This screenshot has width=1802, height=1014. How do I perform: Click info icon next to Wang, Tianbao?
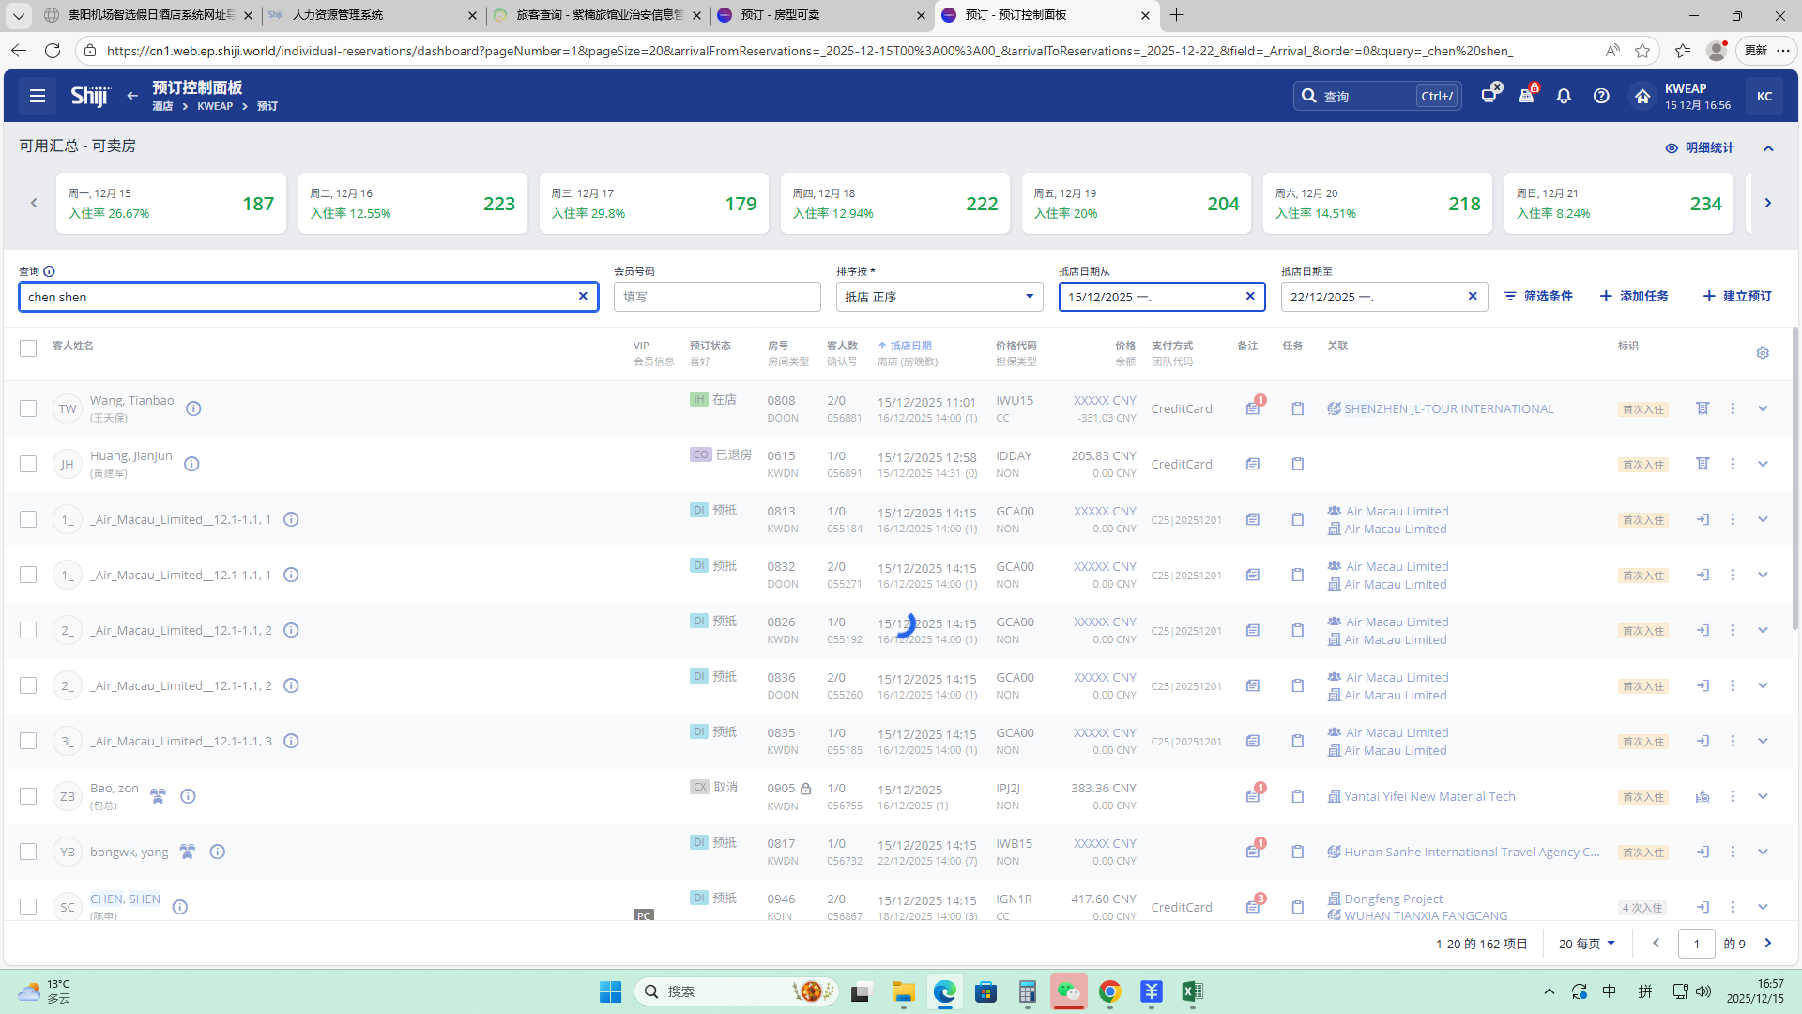coord(193,408)
